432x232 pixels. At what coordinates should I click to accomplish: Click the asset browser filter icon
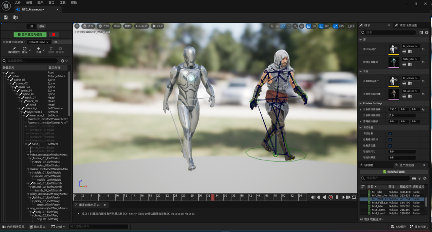tap(419, 178)
